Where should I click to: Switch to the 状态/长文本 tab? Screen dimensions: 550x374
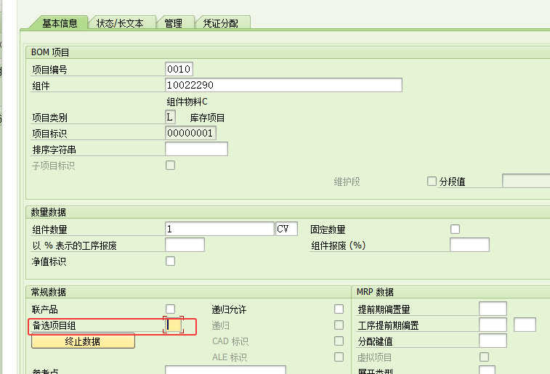pyautogui.click(x=120, y=23)
